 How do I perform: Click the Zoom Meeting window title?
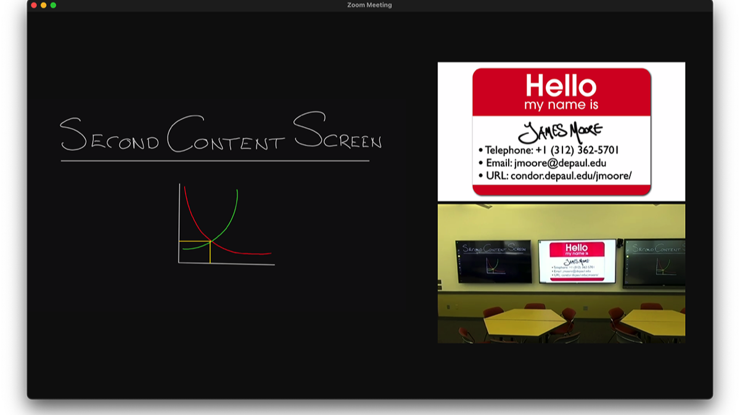click(369, 5)
